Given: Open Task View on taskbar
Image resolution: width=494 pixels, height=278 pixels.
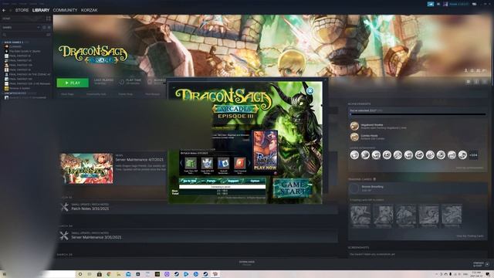Looking at the screenshot, I should coord(90,274).
